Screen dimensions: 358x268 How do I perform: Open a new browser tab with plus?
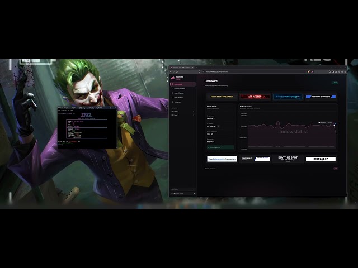196,68
